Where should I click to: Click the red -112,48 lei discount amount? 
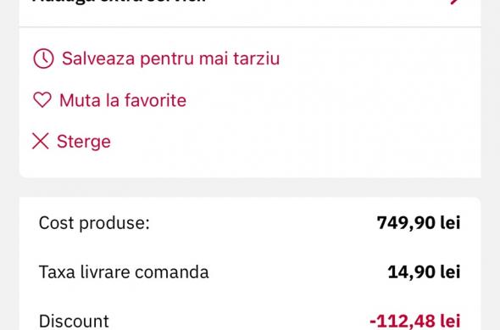coord(415,321)
